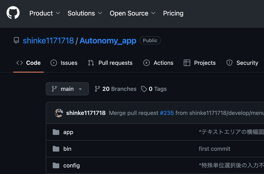This screenshot has width=264, height=174.
Task: Expand the Product menu
Action: coord(44,13)
